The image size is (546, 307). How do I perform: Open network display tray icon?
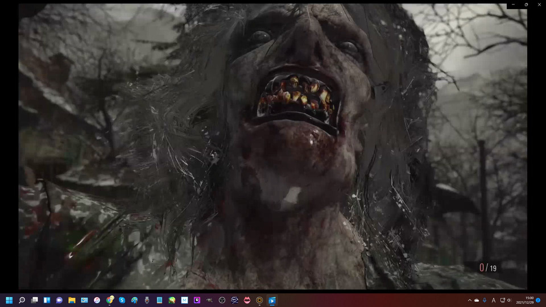[502, 300]
